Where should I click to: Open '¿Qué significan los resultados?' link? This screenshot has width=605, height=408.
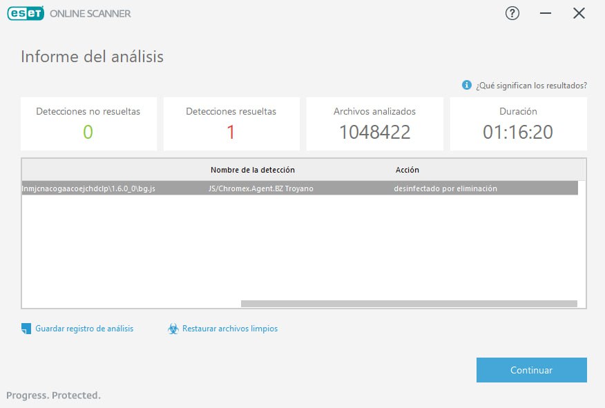(531, 85)
